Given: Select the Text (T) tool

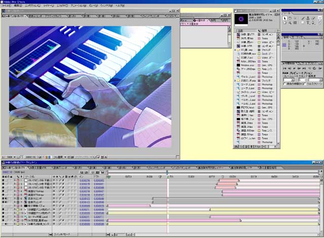Looking at the screenshot, I should click(308, 23).
